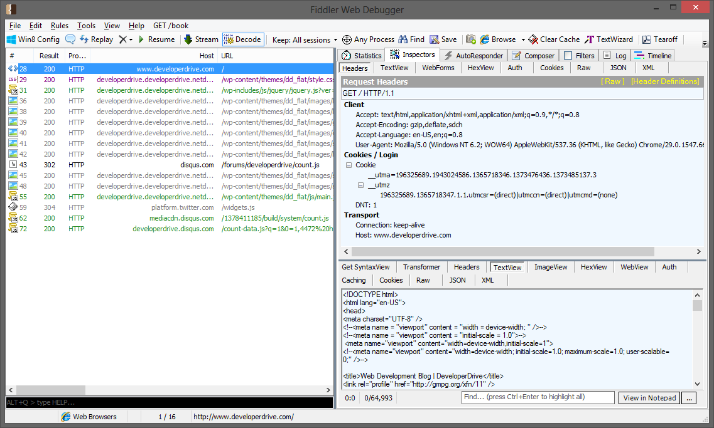Select session 62 mediacdn.disqus.com row
The width and height of the screenshot is (714, 428).
pyautogui.click(x=170, y=218)
